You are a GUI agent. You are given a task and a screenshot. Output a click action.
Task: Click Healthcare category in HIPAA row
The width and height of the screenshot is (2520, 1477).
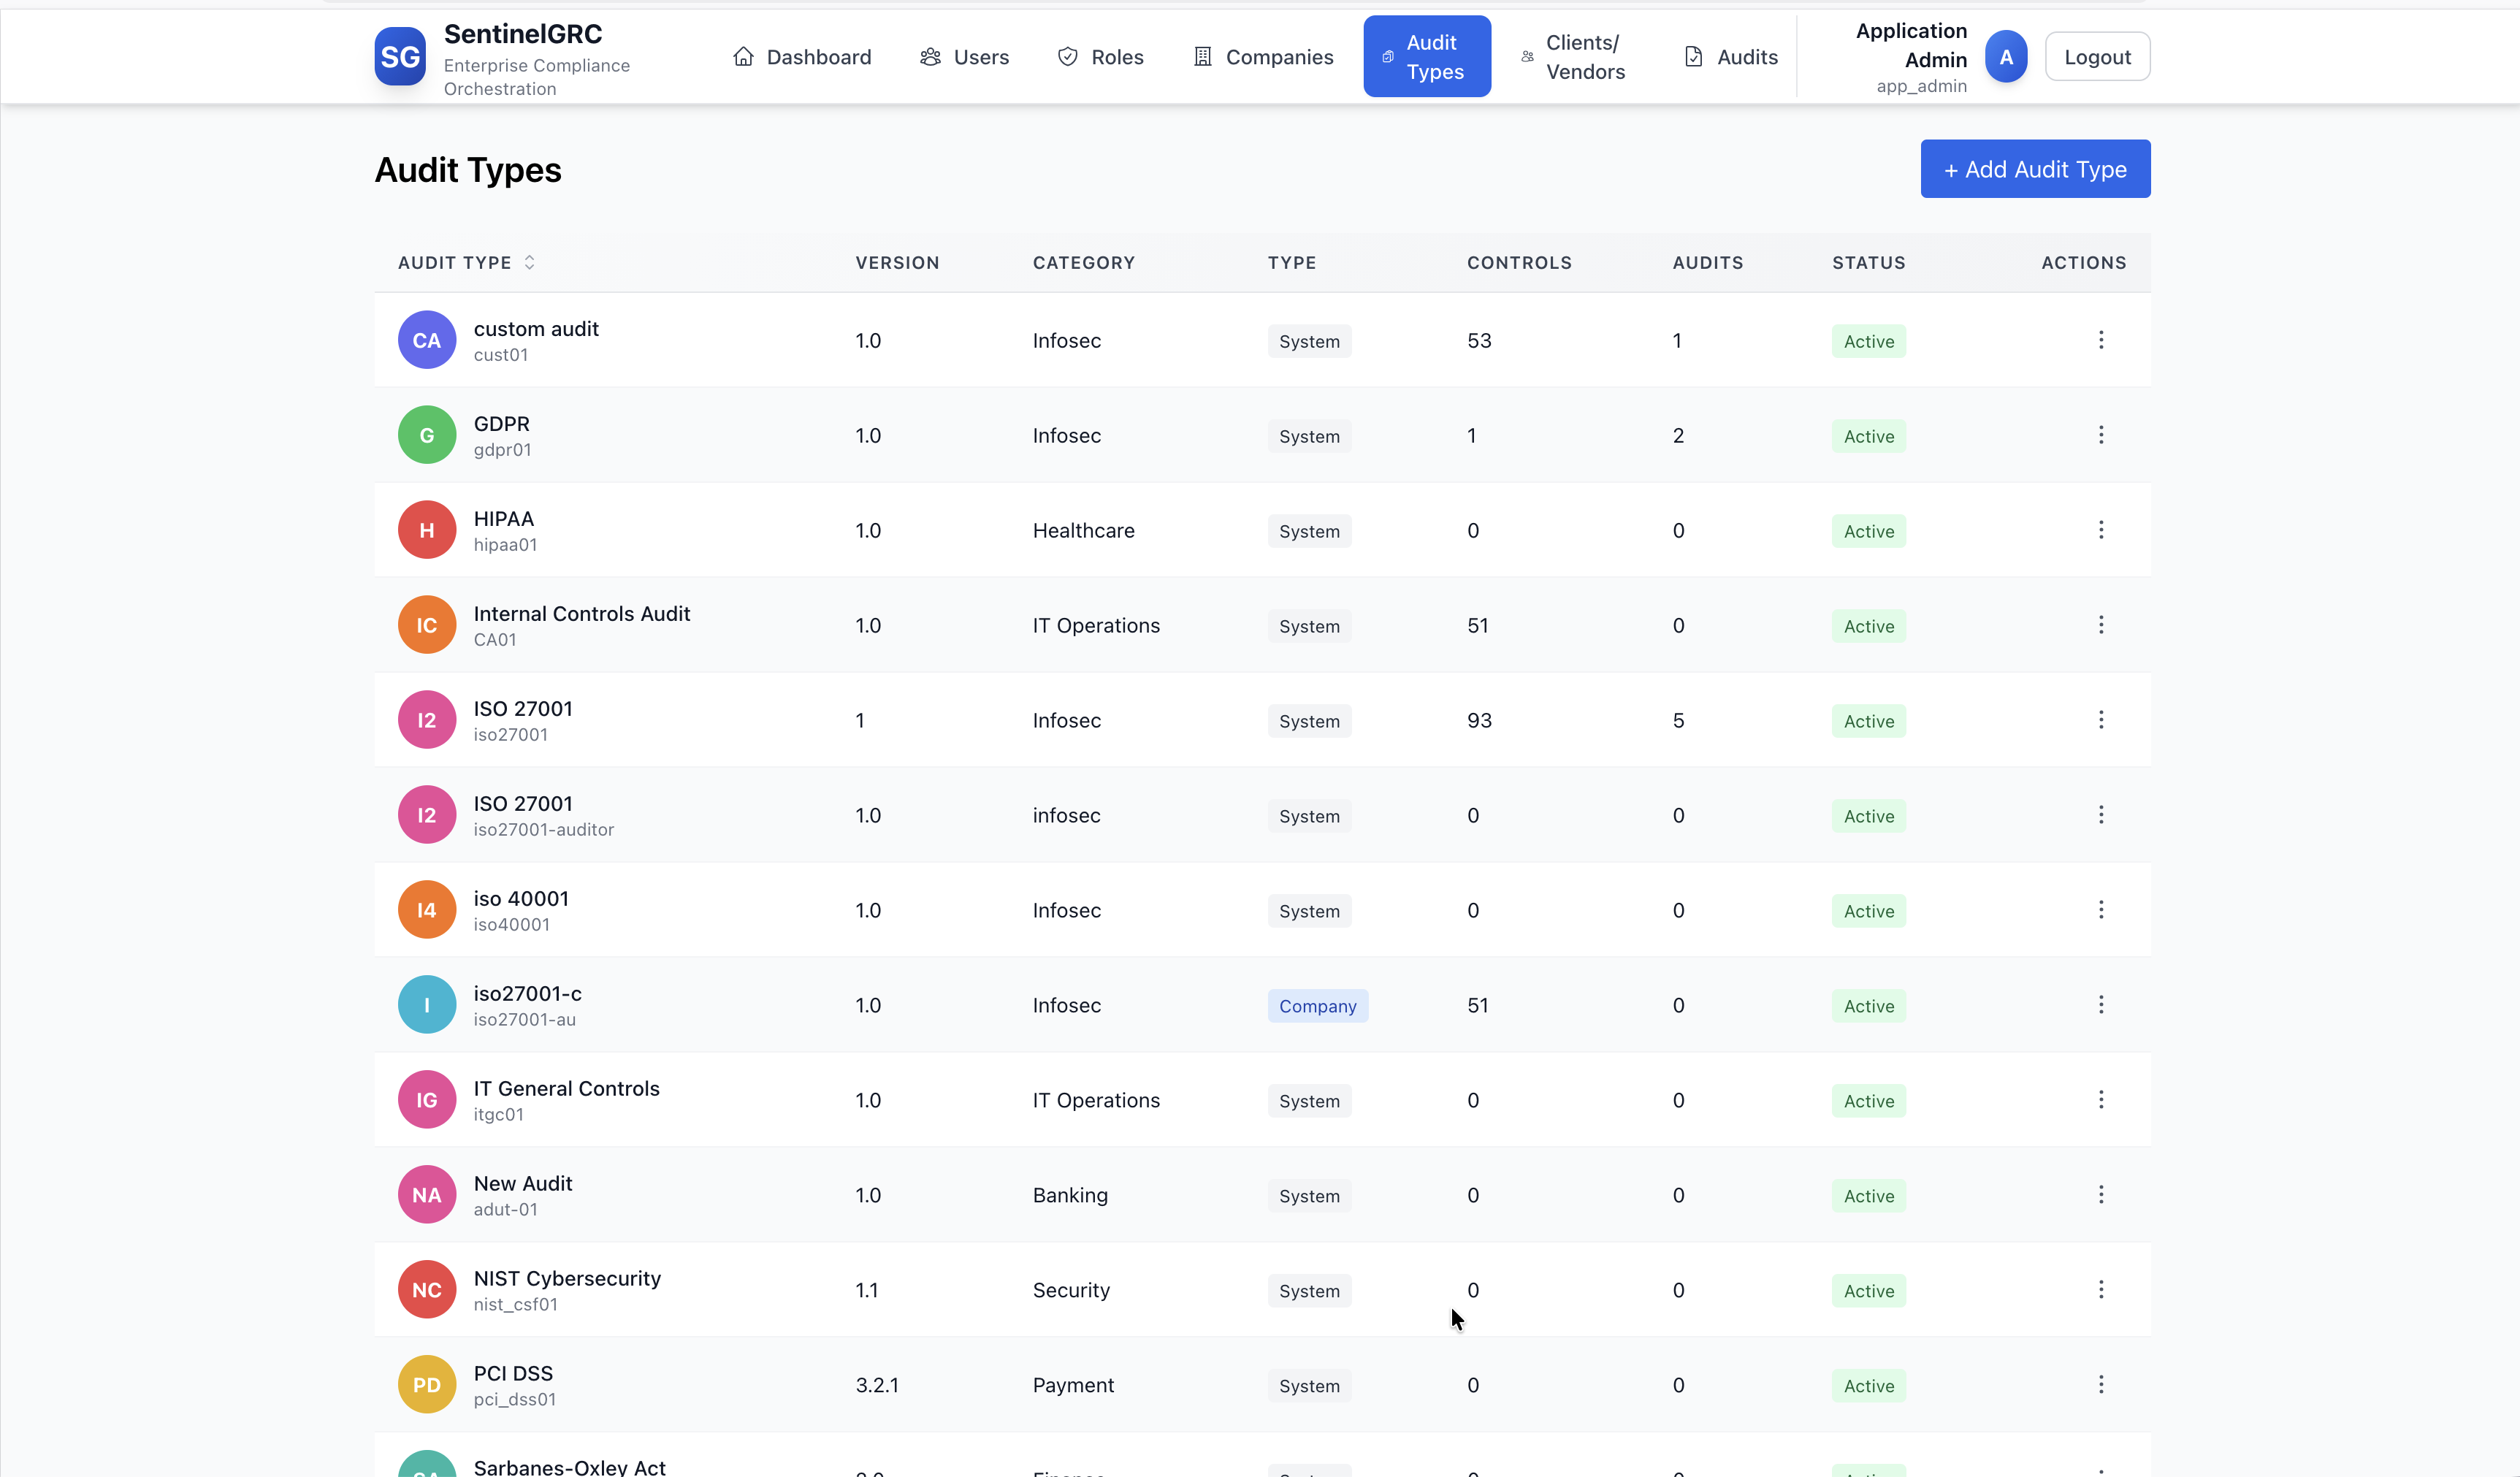tap(1084, 531)
